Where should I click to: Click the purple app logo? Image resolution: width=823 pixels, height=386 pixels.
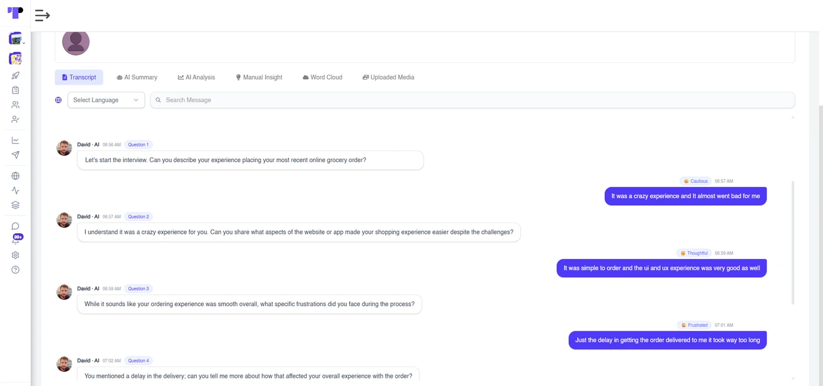(x=15, y=13)
